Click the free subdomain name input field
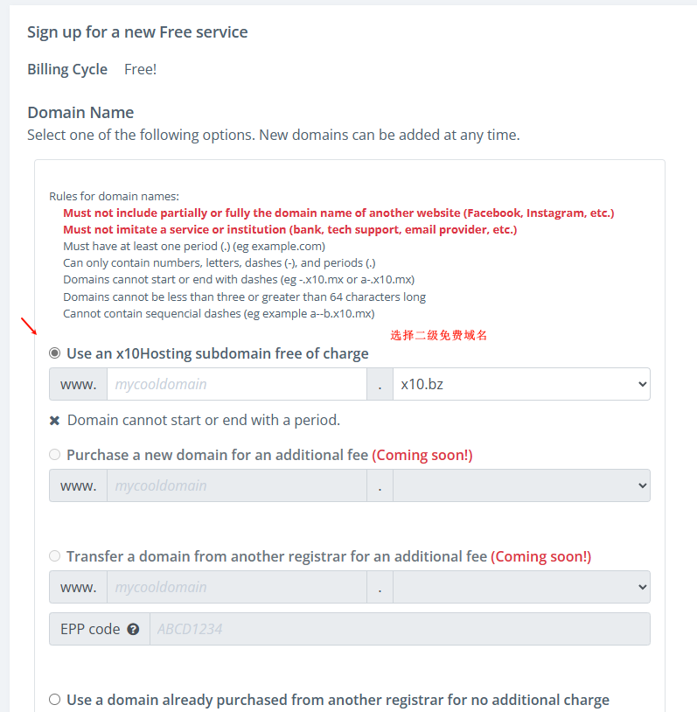 click(x=236, y=384)
